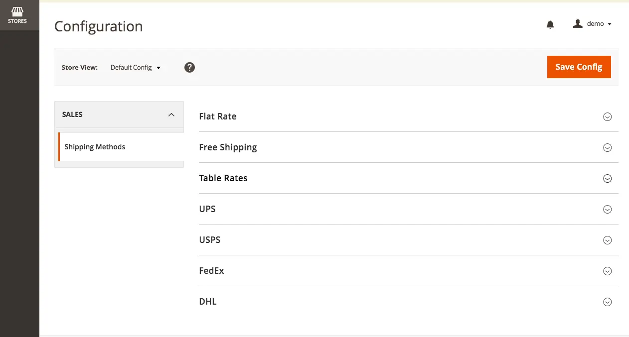
Task: Click the Free Shipping heading
Action: 228,148
